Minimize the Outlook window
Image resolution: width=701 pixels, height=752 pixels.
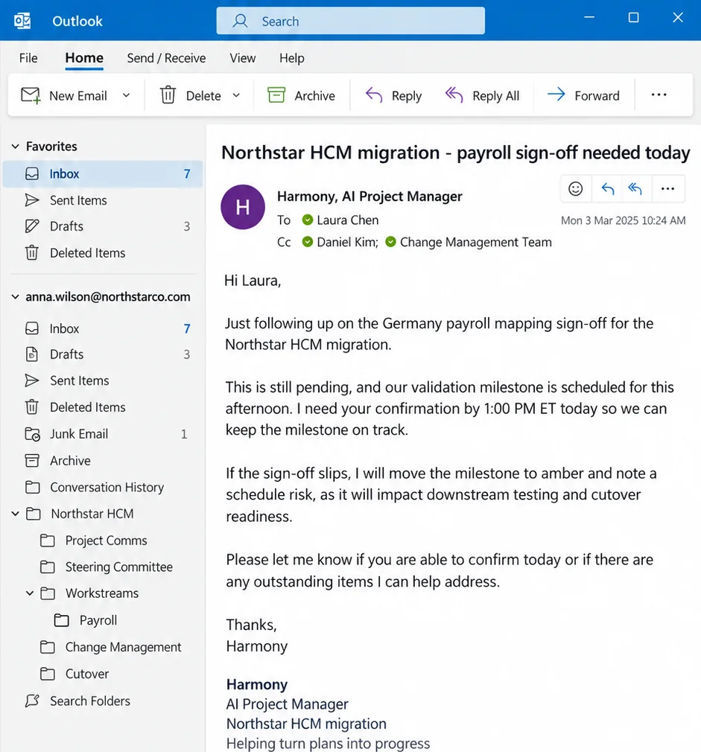589,17
